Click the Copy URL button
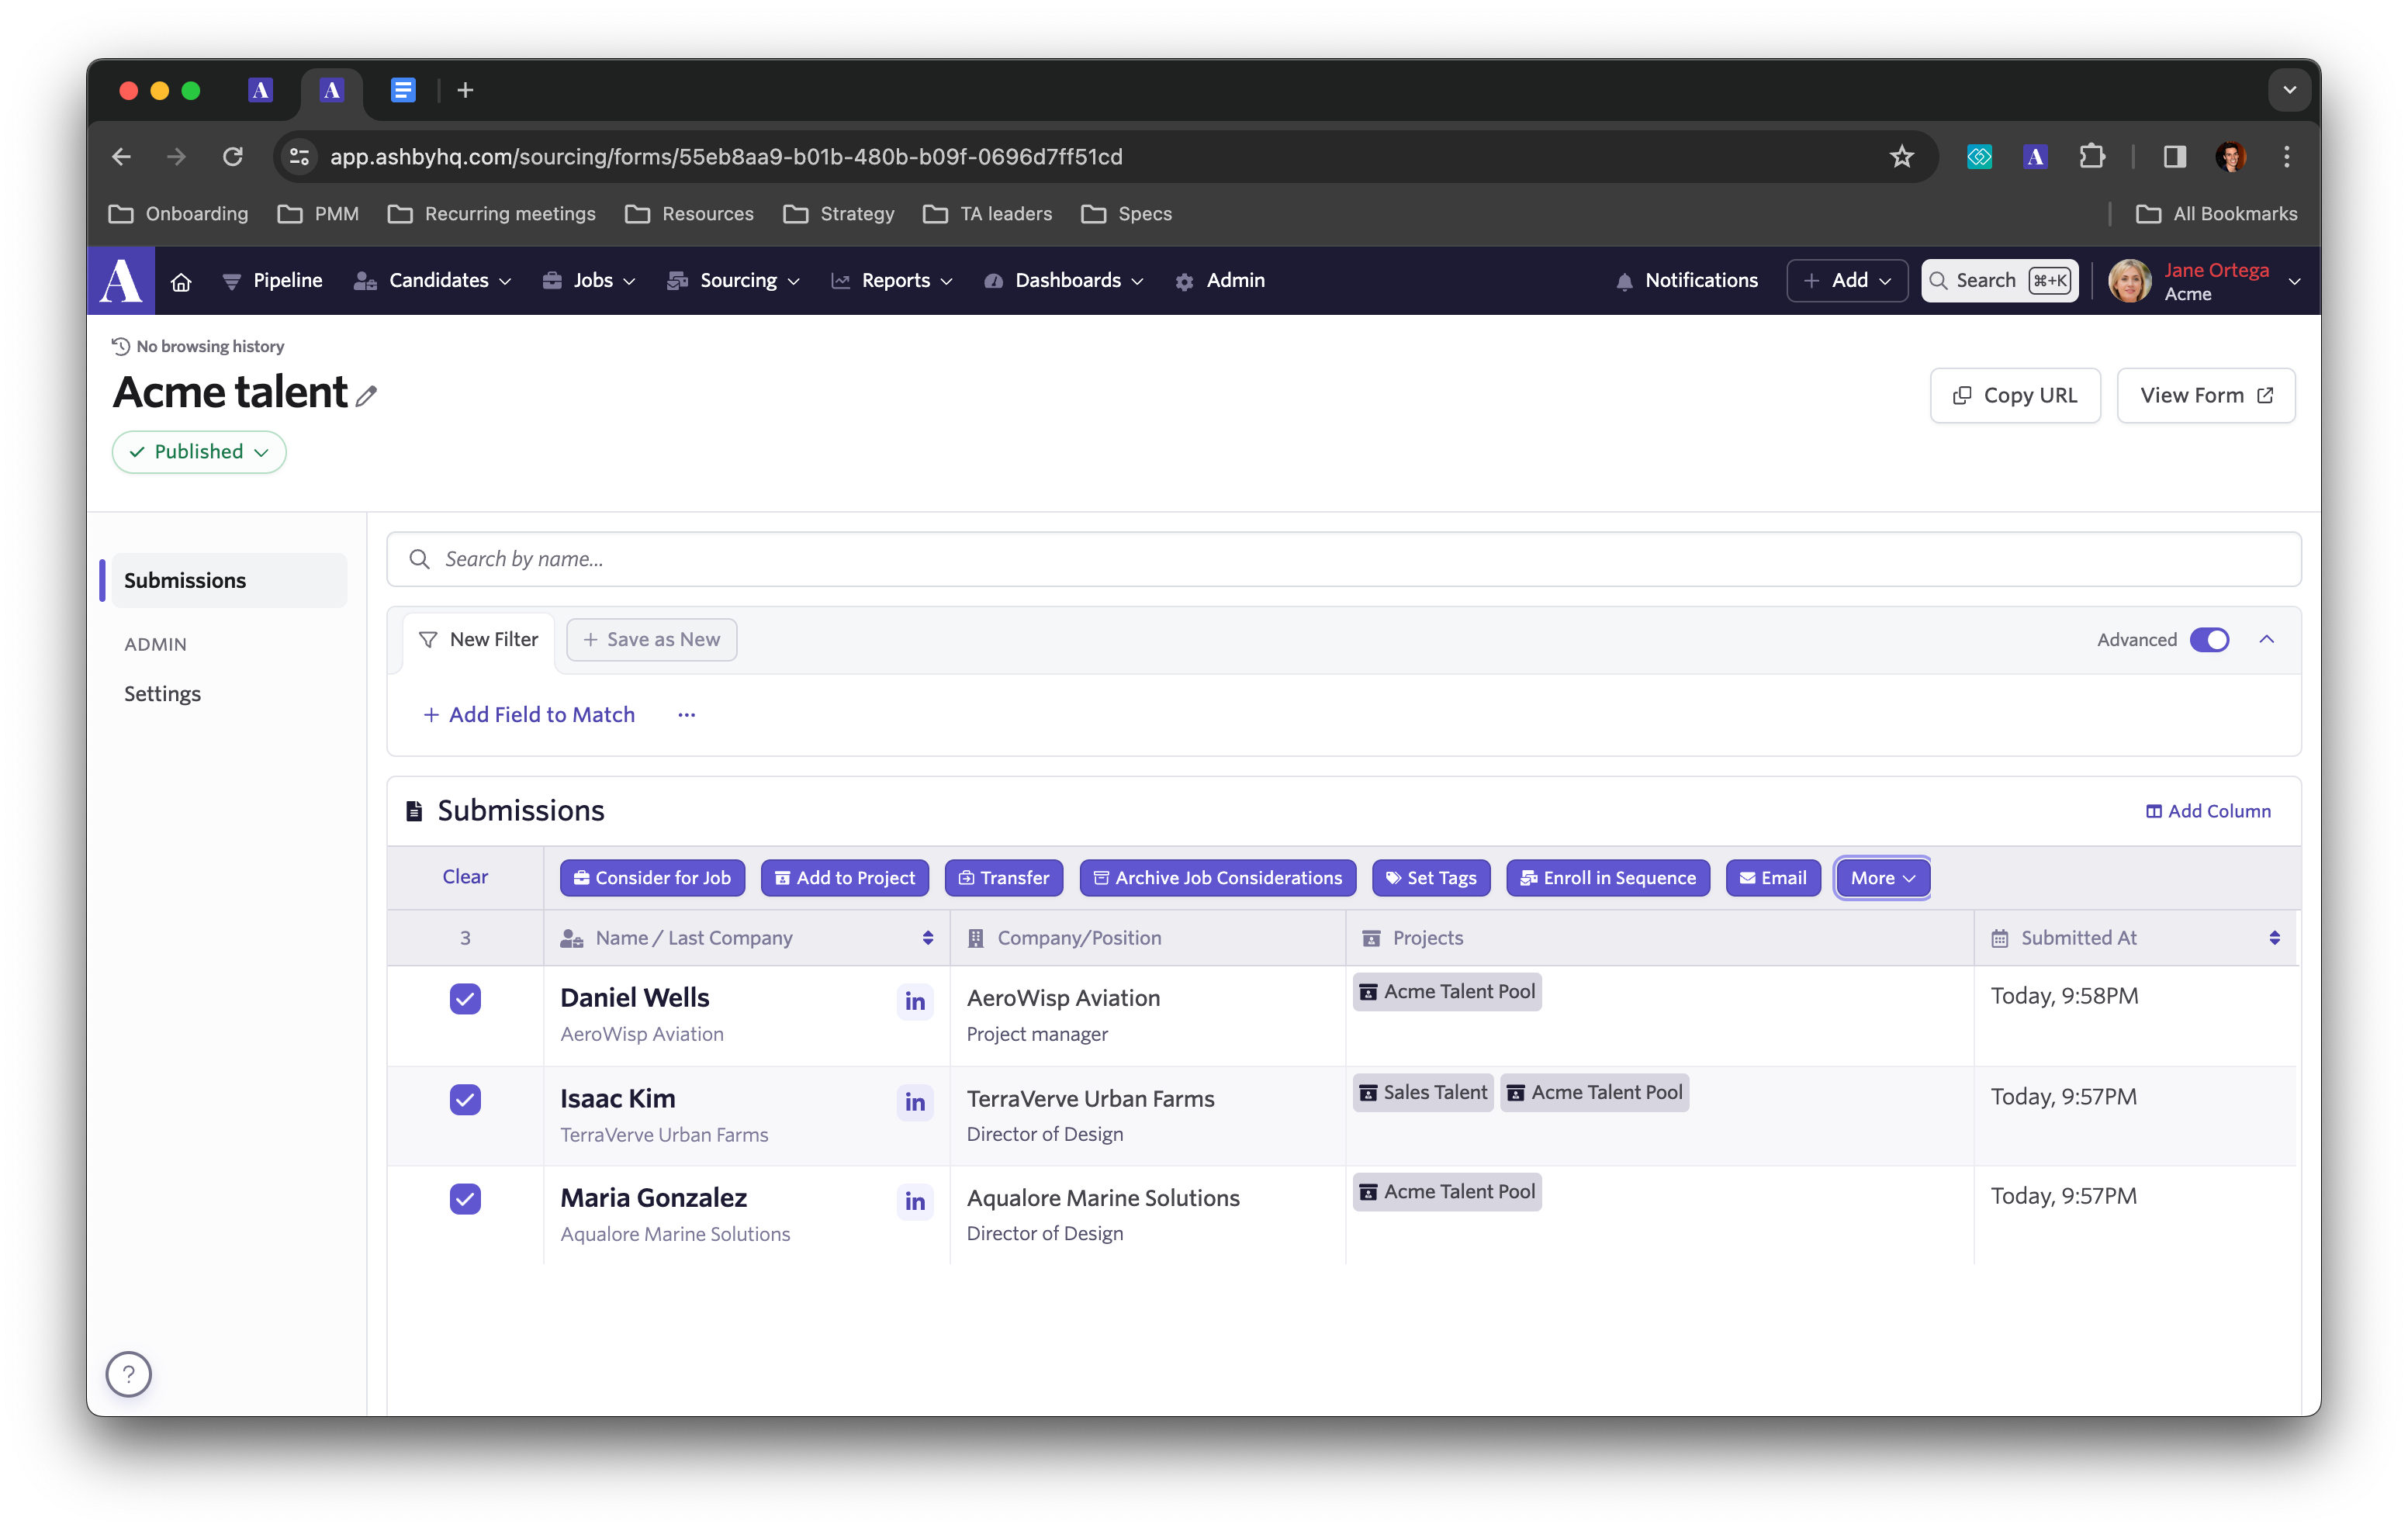 click(x=2015, y=396)
